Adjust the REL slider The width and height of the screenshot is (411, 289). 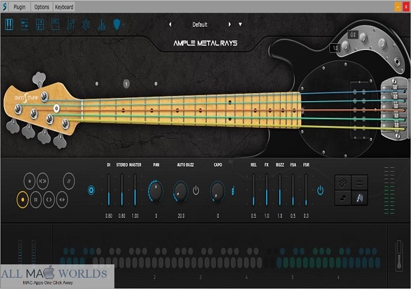coord(253,190)
